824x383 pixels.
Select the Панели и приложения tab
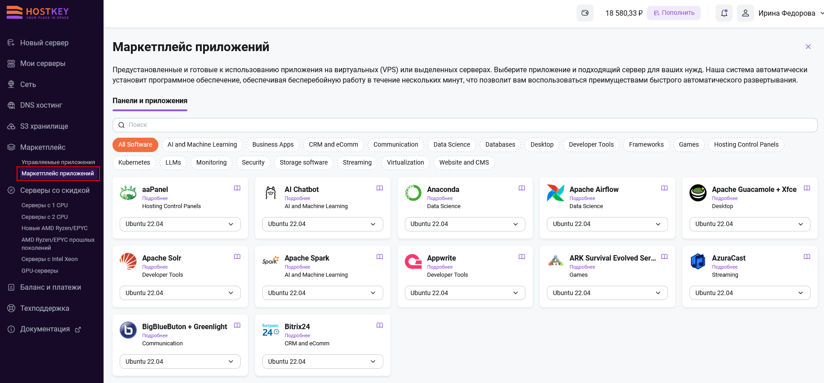tap(150, 101)
